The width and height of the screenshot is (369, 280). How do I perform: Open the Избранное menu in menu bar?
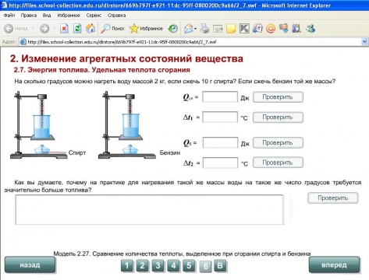[69, 16]
